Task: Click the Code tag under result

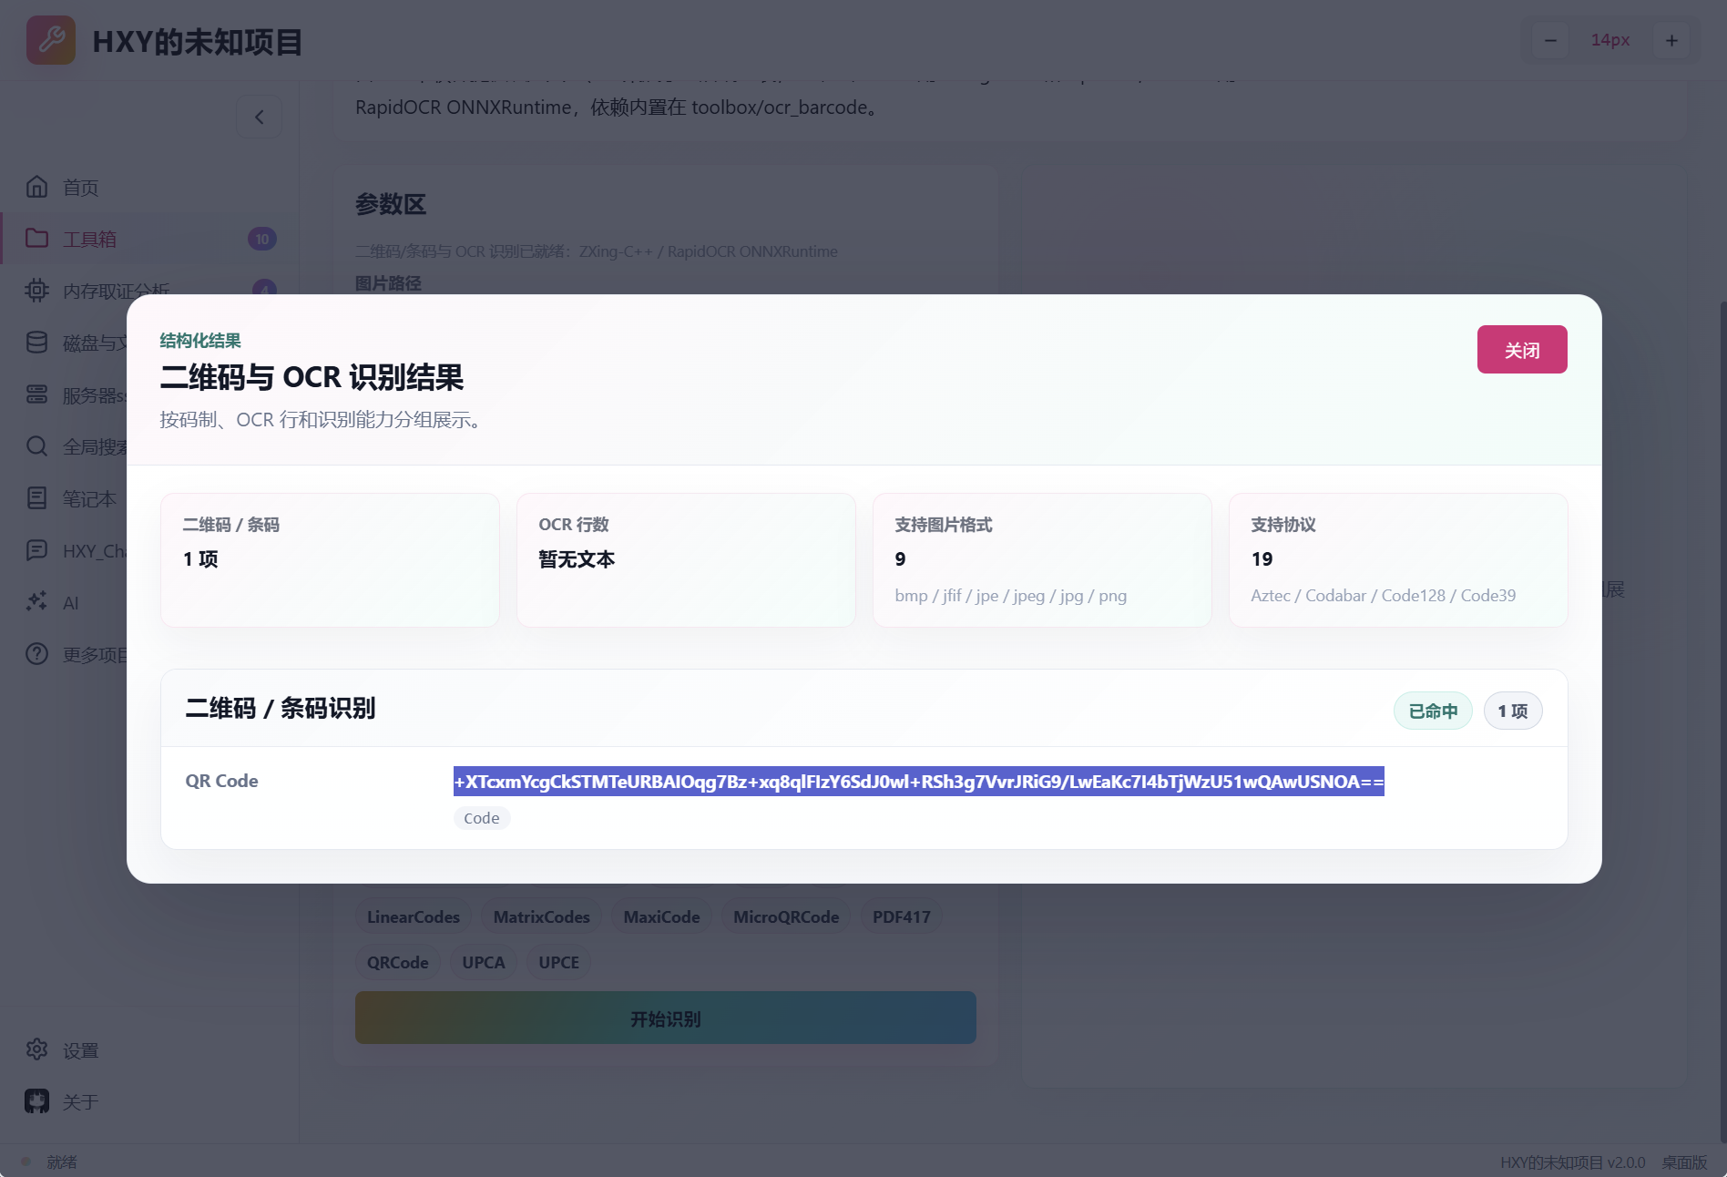Action: (x=482, y=818)
